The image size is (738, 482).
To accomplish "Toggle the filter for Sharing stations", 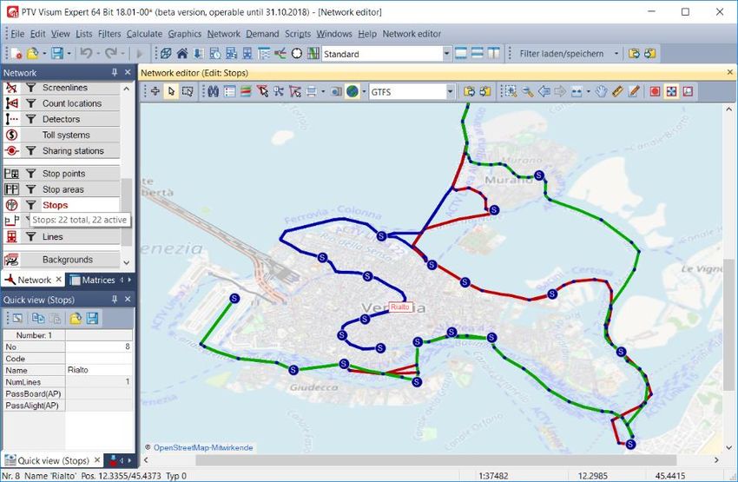I will point(30,150).
